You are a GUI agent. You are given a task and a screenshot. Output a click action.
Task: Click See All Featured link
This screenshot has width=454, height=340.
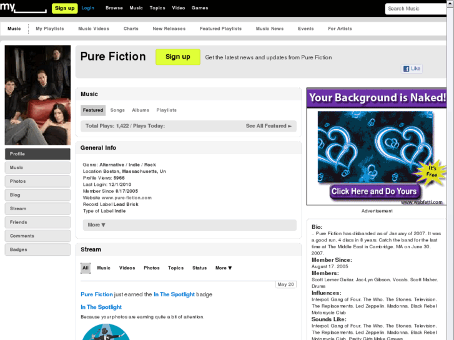pyautogui.click(x=269, y=126)
